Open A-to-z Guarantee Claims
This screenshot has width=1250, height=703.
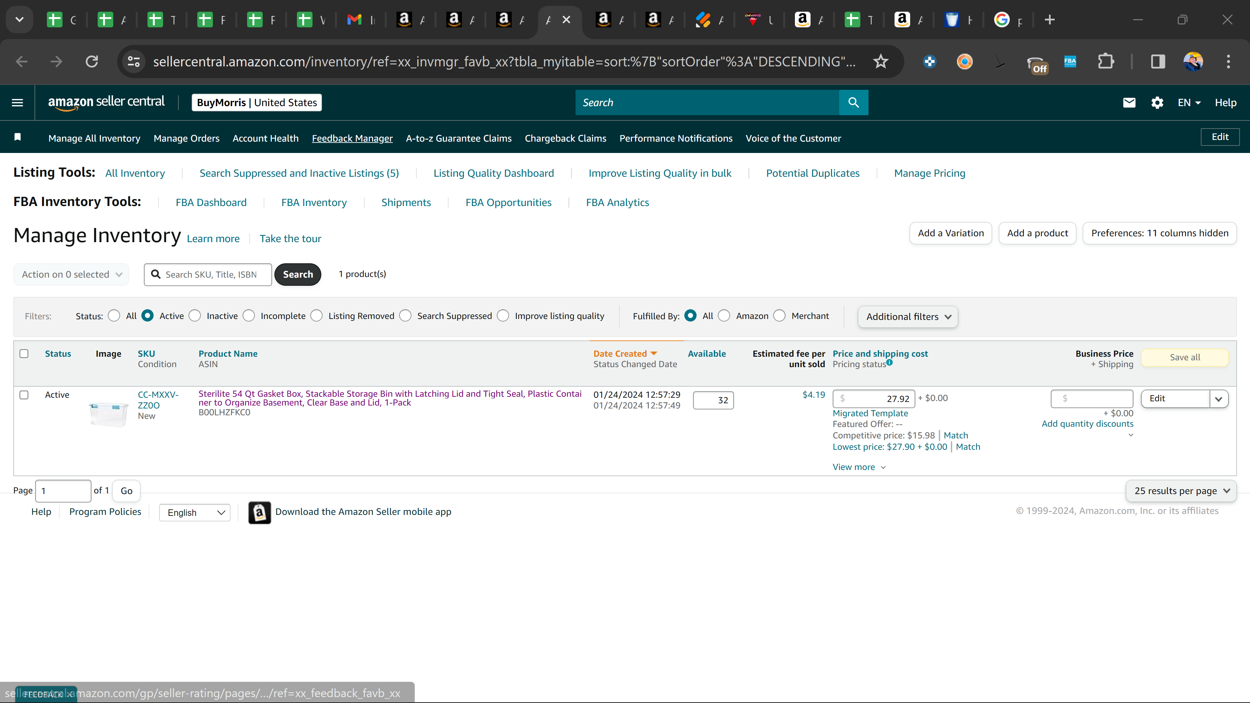tap(459, 138)
